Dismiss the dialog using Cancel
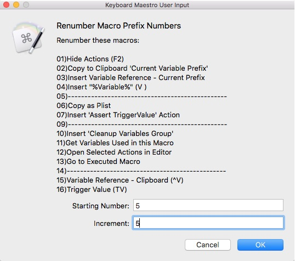Viewport: 295px width, 261px height. coord(208,245)
